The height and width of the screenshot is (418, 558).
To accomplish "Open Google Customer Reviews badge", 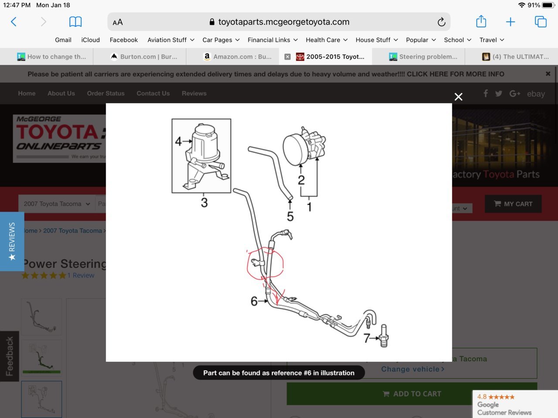I will [x=515, y=404].
